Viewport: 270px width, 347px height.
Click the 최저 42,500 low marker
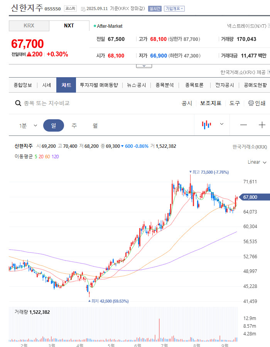tap(108, 301)
